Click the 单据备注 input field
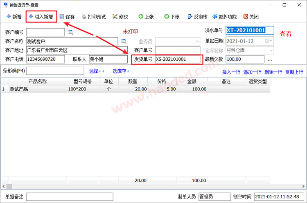 70,196
